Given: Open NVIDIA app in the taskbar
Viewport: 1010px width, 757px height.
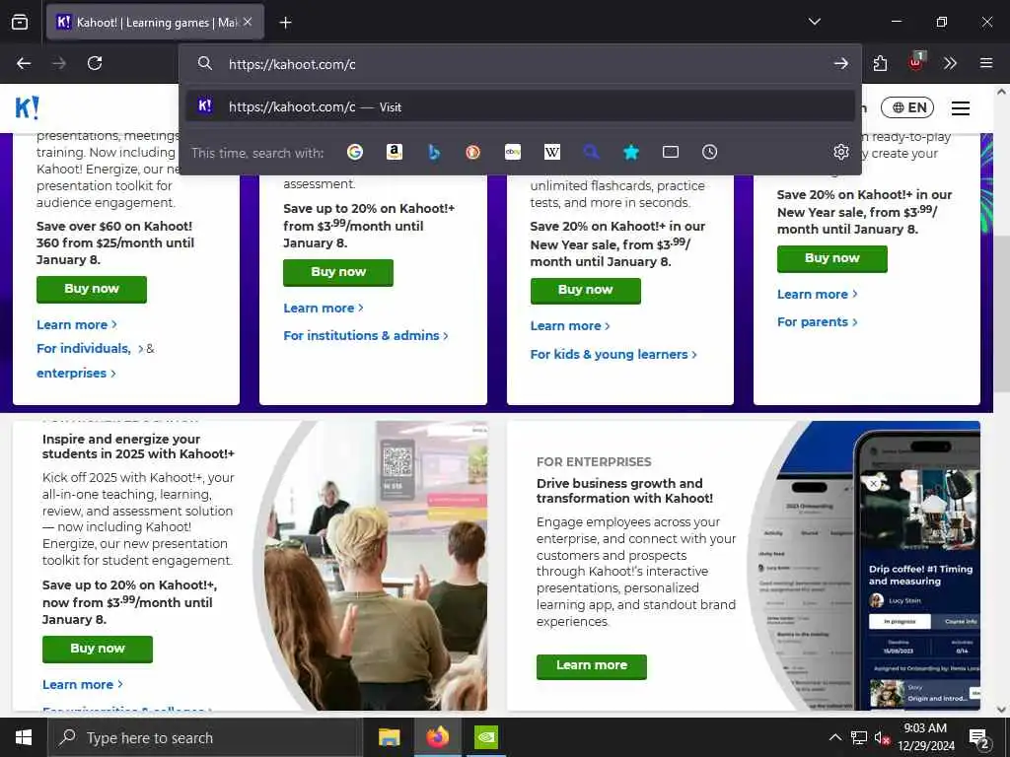Looking at the screenshot, I should click(x=485, y=737).
